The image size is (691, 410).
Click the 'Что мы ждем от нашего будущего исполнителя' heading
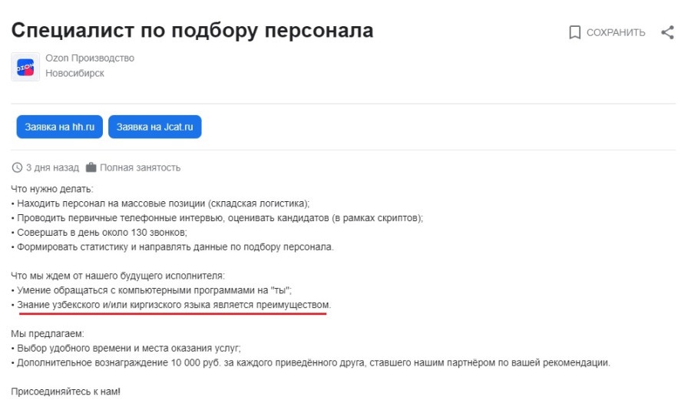pyautogui.click(x=117, y=276)
